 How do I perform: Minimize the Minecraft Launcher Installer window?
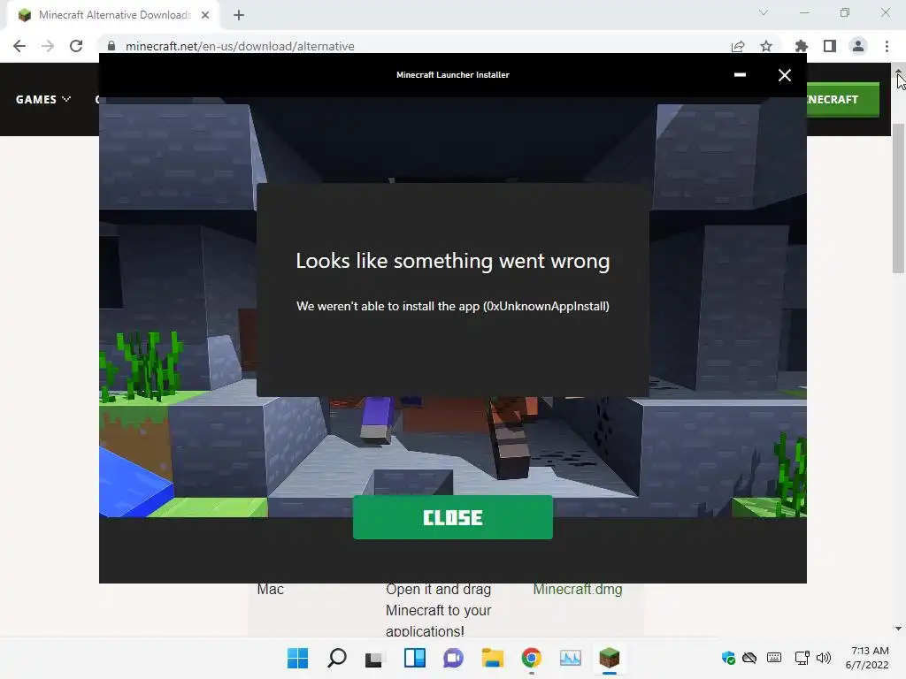click(740, 75)
